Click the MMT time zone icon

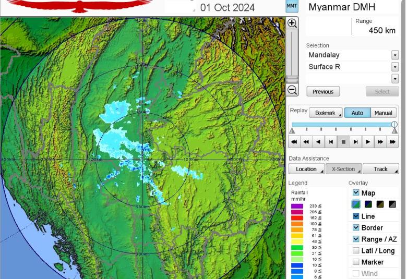click(292, 6)
